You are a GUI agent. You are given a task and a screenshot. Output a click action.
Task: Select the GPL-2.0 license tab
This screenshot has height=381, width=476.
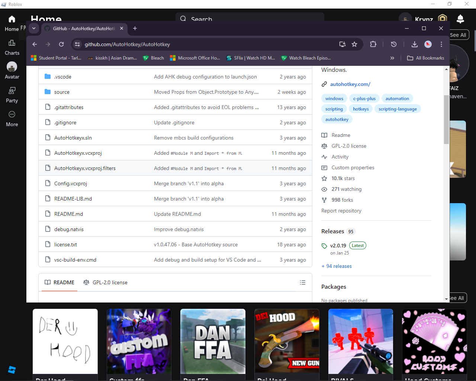(105, 282)
